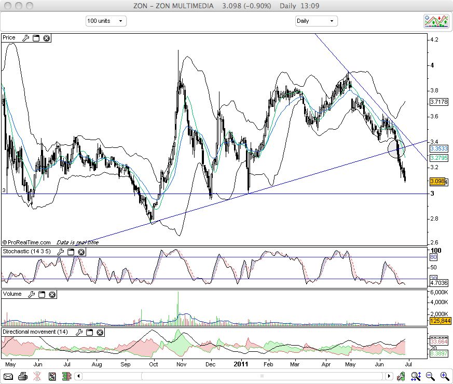
Task: Close the Volume panel
Action: [x=52, y=294]
